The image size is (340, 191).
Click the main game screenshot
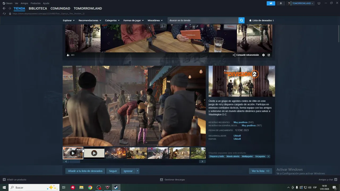[x=134, y=106]
